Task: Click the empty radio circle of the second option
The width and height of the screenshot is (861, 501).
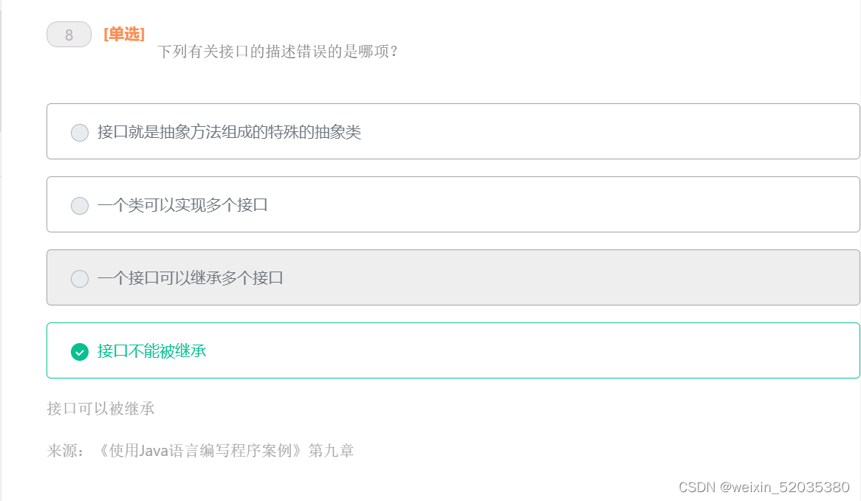Action: pos(79,205)
